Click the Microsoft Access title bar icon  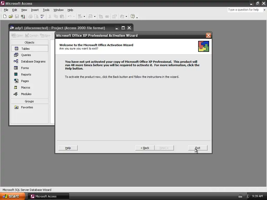click(3, 3)
